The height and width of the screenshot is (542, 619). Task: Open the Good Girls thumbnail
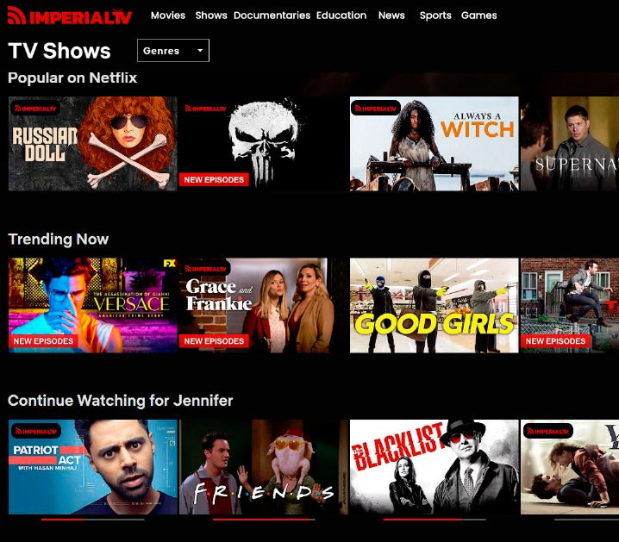pos(434,305)
